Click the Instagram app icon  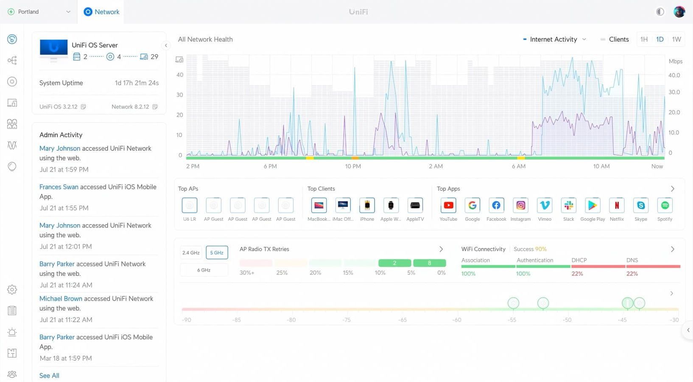(x=520, y=205)
